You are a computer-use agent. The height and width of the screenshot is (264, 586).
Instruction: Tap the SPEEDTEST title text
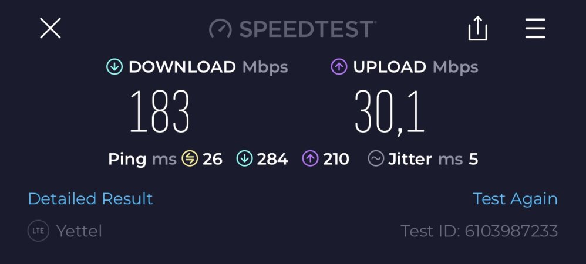pyautogui.click(x=307, y=29)
